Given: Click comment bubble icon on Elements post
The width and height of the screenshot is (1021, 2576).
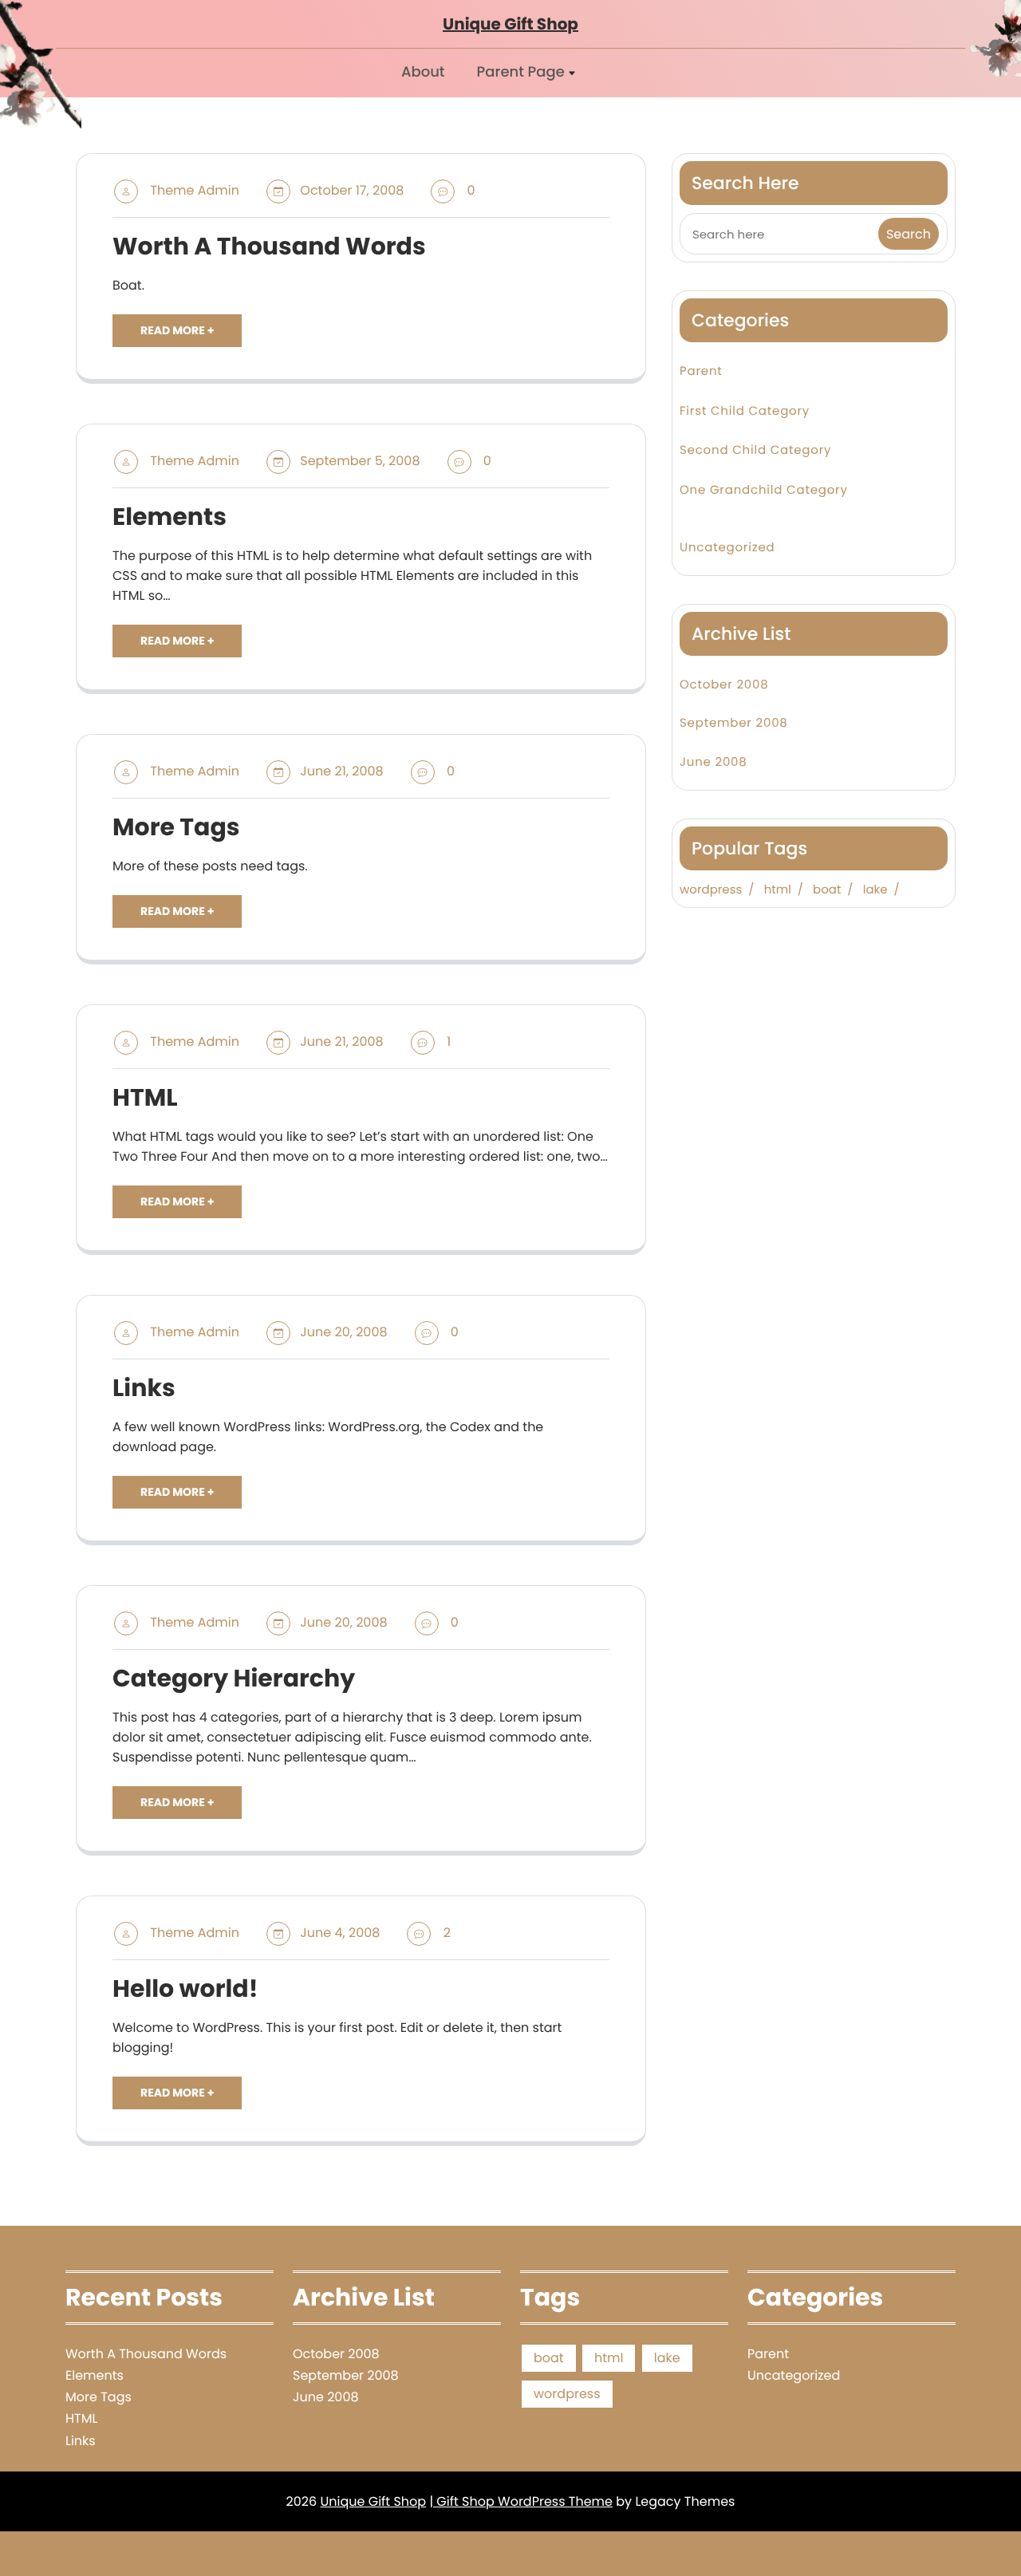Looking at the screenshot, I should pyautogui.click(x=459, y=462).
